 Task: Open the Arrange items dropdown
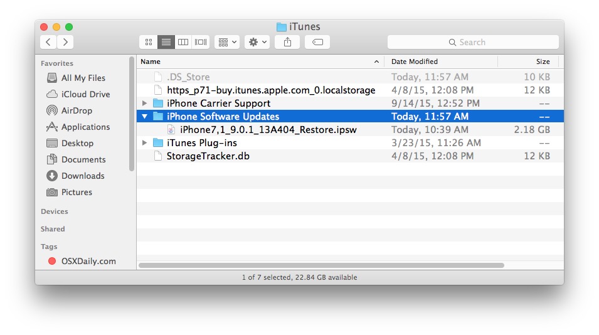point(226,42)
